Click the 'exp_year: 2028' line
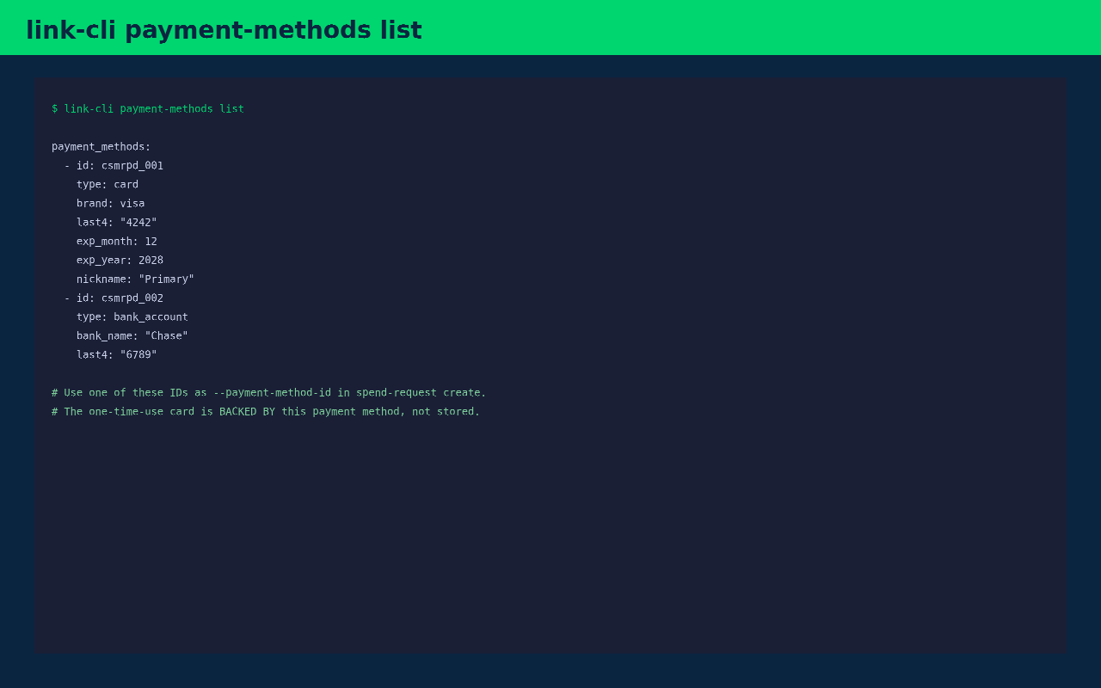The height and width of the screenshot is (688, 1101). [120, 260]
